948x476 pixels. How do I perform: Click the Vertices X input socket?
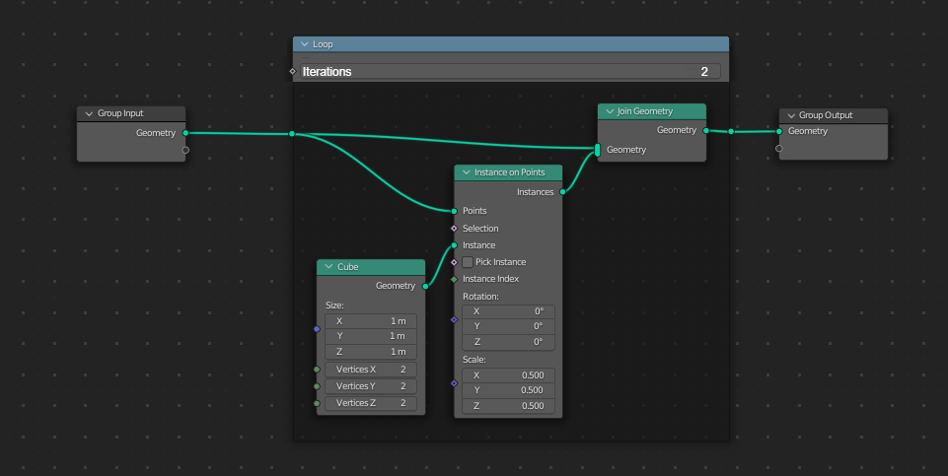pos(317,370)
